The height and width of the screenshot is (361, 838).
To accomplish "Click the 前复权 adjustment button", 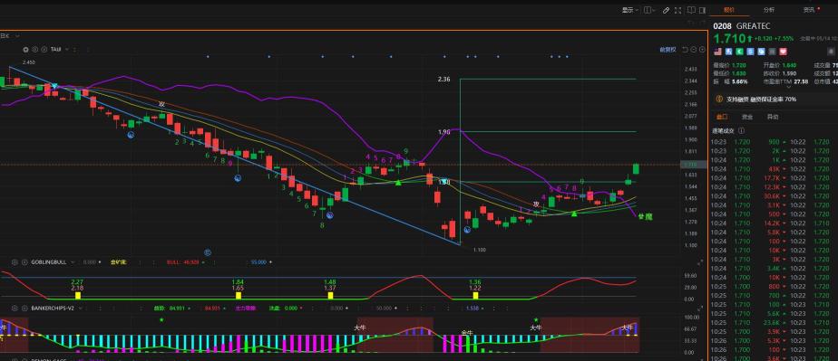I will pyautogui.click(x=668, y=50).
